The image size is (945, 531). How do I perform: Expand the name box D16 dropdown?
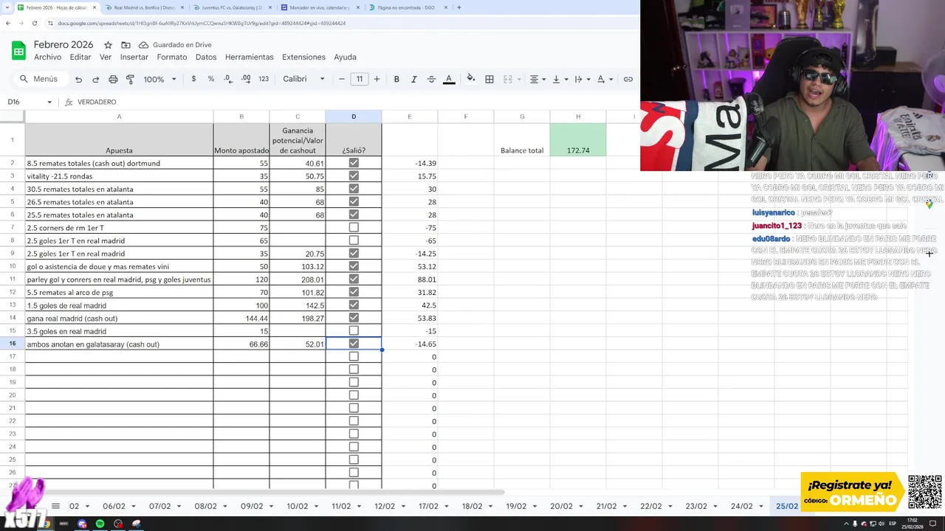tap(49, 102)
